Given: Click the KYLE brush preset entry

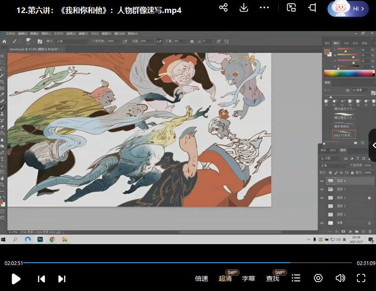Looking at the screenshot, I should [344, 134].
